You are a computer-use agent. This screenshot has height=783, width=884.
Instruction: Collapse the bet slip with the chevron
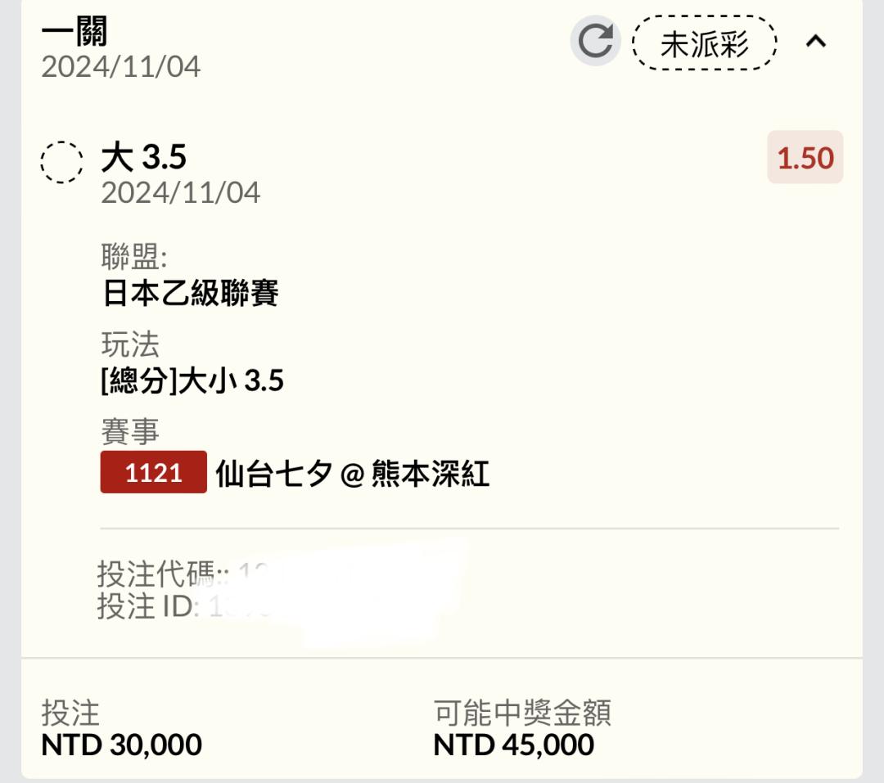tap(816, 41)
